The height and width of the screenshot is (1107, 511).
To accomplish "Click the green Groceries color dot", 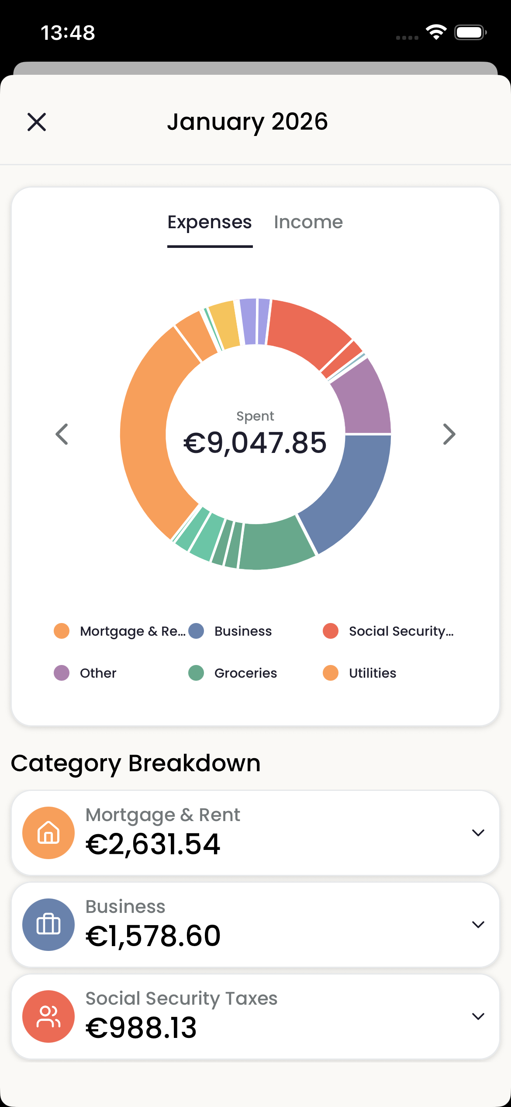I will coord(196,673).
